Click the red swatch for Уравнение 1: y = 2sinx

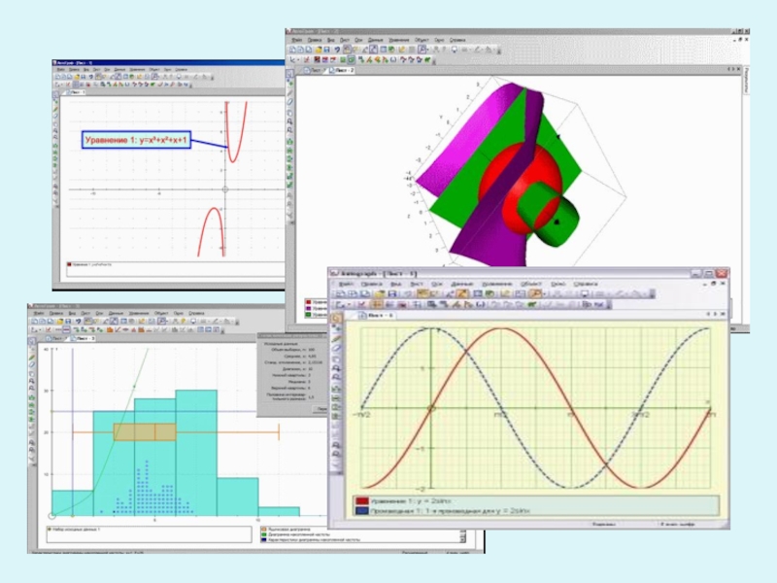coord(362,499)
